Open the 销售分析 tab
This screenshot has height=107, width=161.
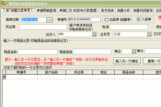point(123,10)
